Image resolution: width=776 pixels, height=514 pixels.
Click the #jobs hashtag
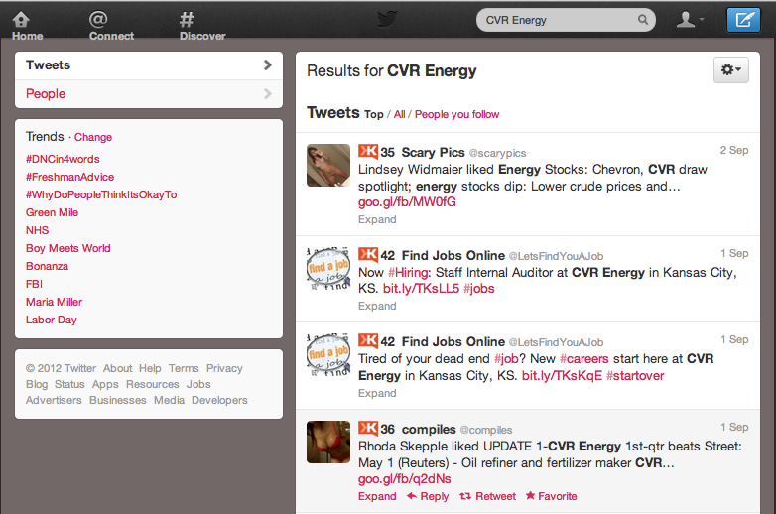(478, 289)
